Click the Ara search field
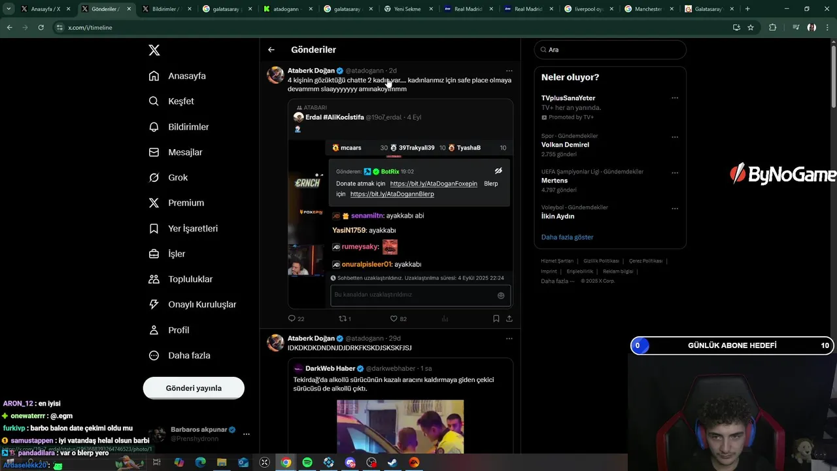 pos(610,50)
